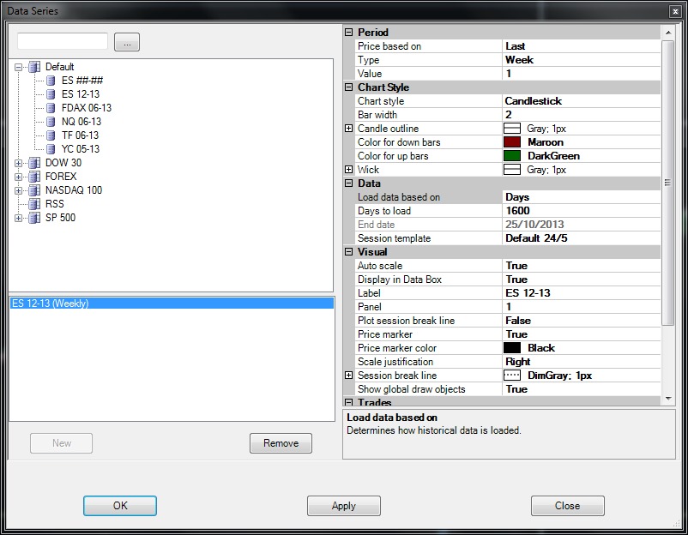
Task: Select TF 06-13 in the tree
Action: pos(81,135)
